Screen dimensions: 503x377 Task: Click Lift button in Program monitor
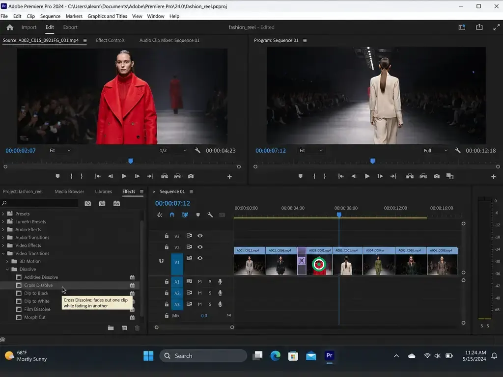410,176
